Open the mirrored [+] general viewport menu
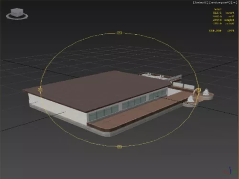This screenshot has width=239, height=179. point(234,2)
